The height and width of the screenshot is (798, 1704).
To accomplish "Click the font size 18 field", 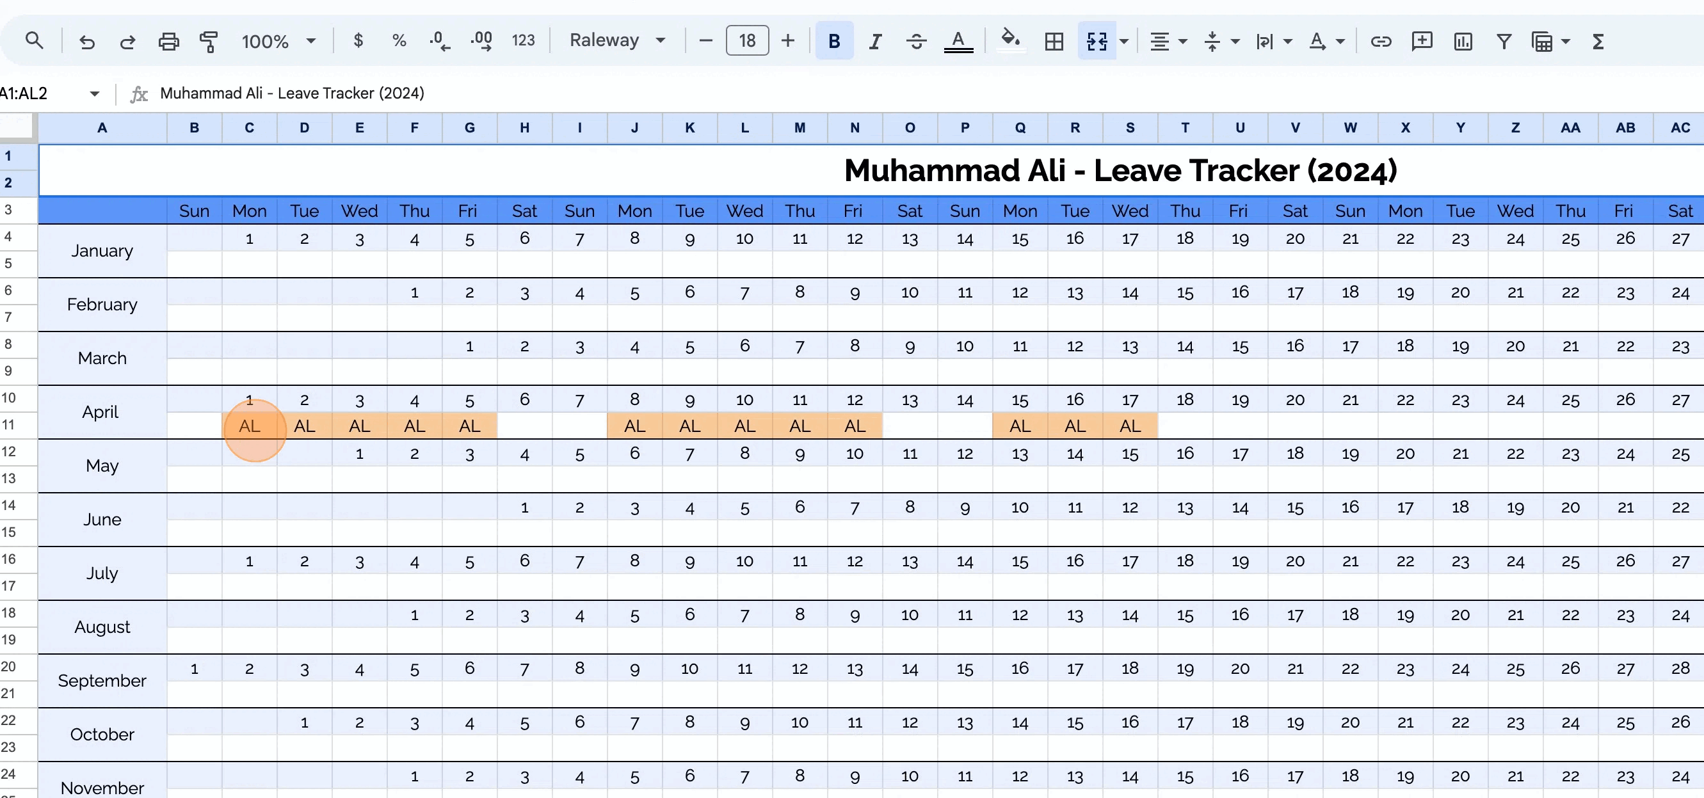I will click(747, 41).
